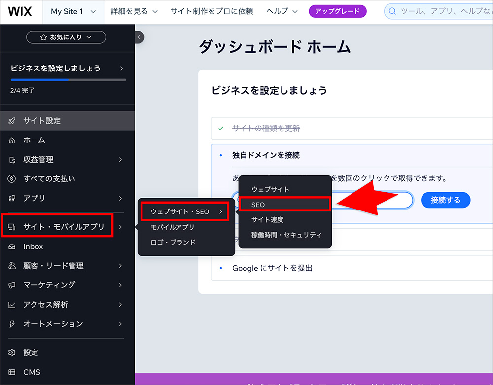Click the house icon beside ホーム
493x385 pixels.
pos(12,140)
